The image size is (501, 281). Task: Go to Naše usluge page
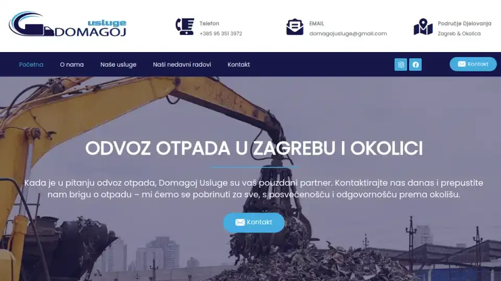pos(118,65)
